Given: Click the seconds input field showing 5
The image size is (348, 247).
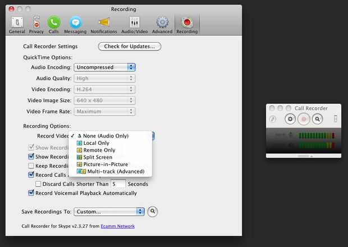Looking at the screenshot, I should pos(118,184).
